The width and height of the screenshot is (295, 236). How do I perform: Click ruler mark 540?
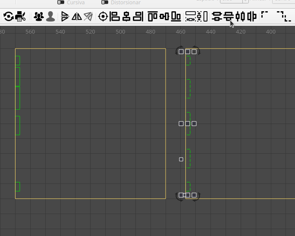click(x=60, y=31)
